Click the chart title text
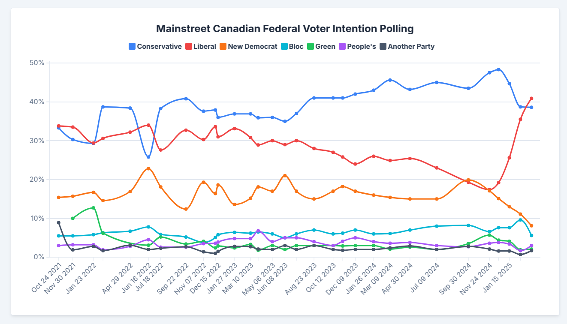 [285, 29]
